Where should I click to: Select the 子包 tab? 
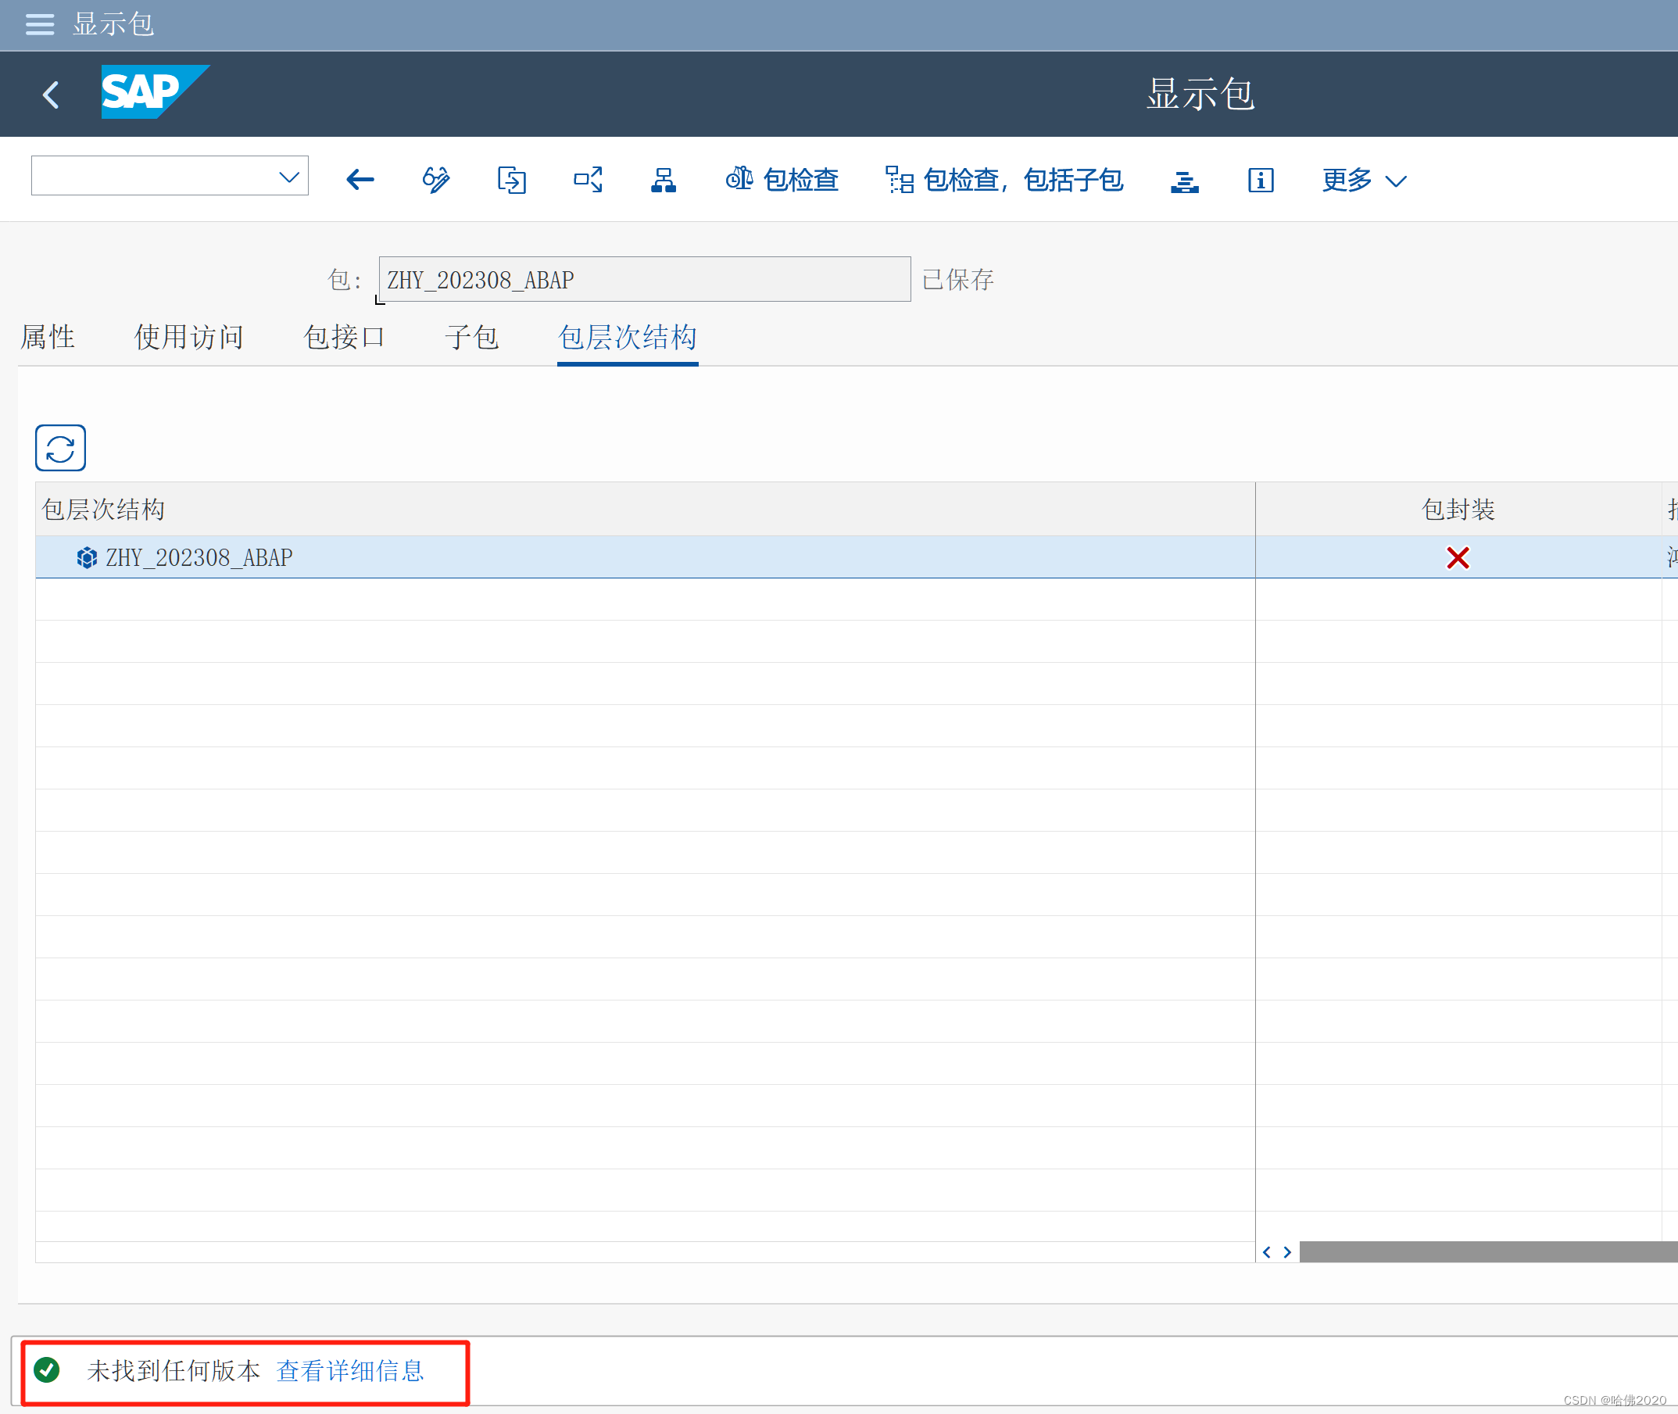(x=472, y=338)
